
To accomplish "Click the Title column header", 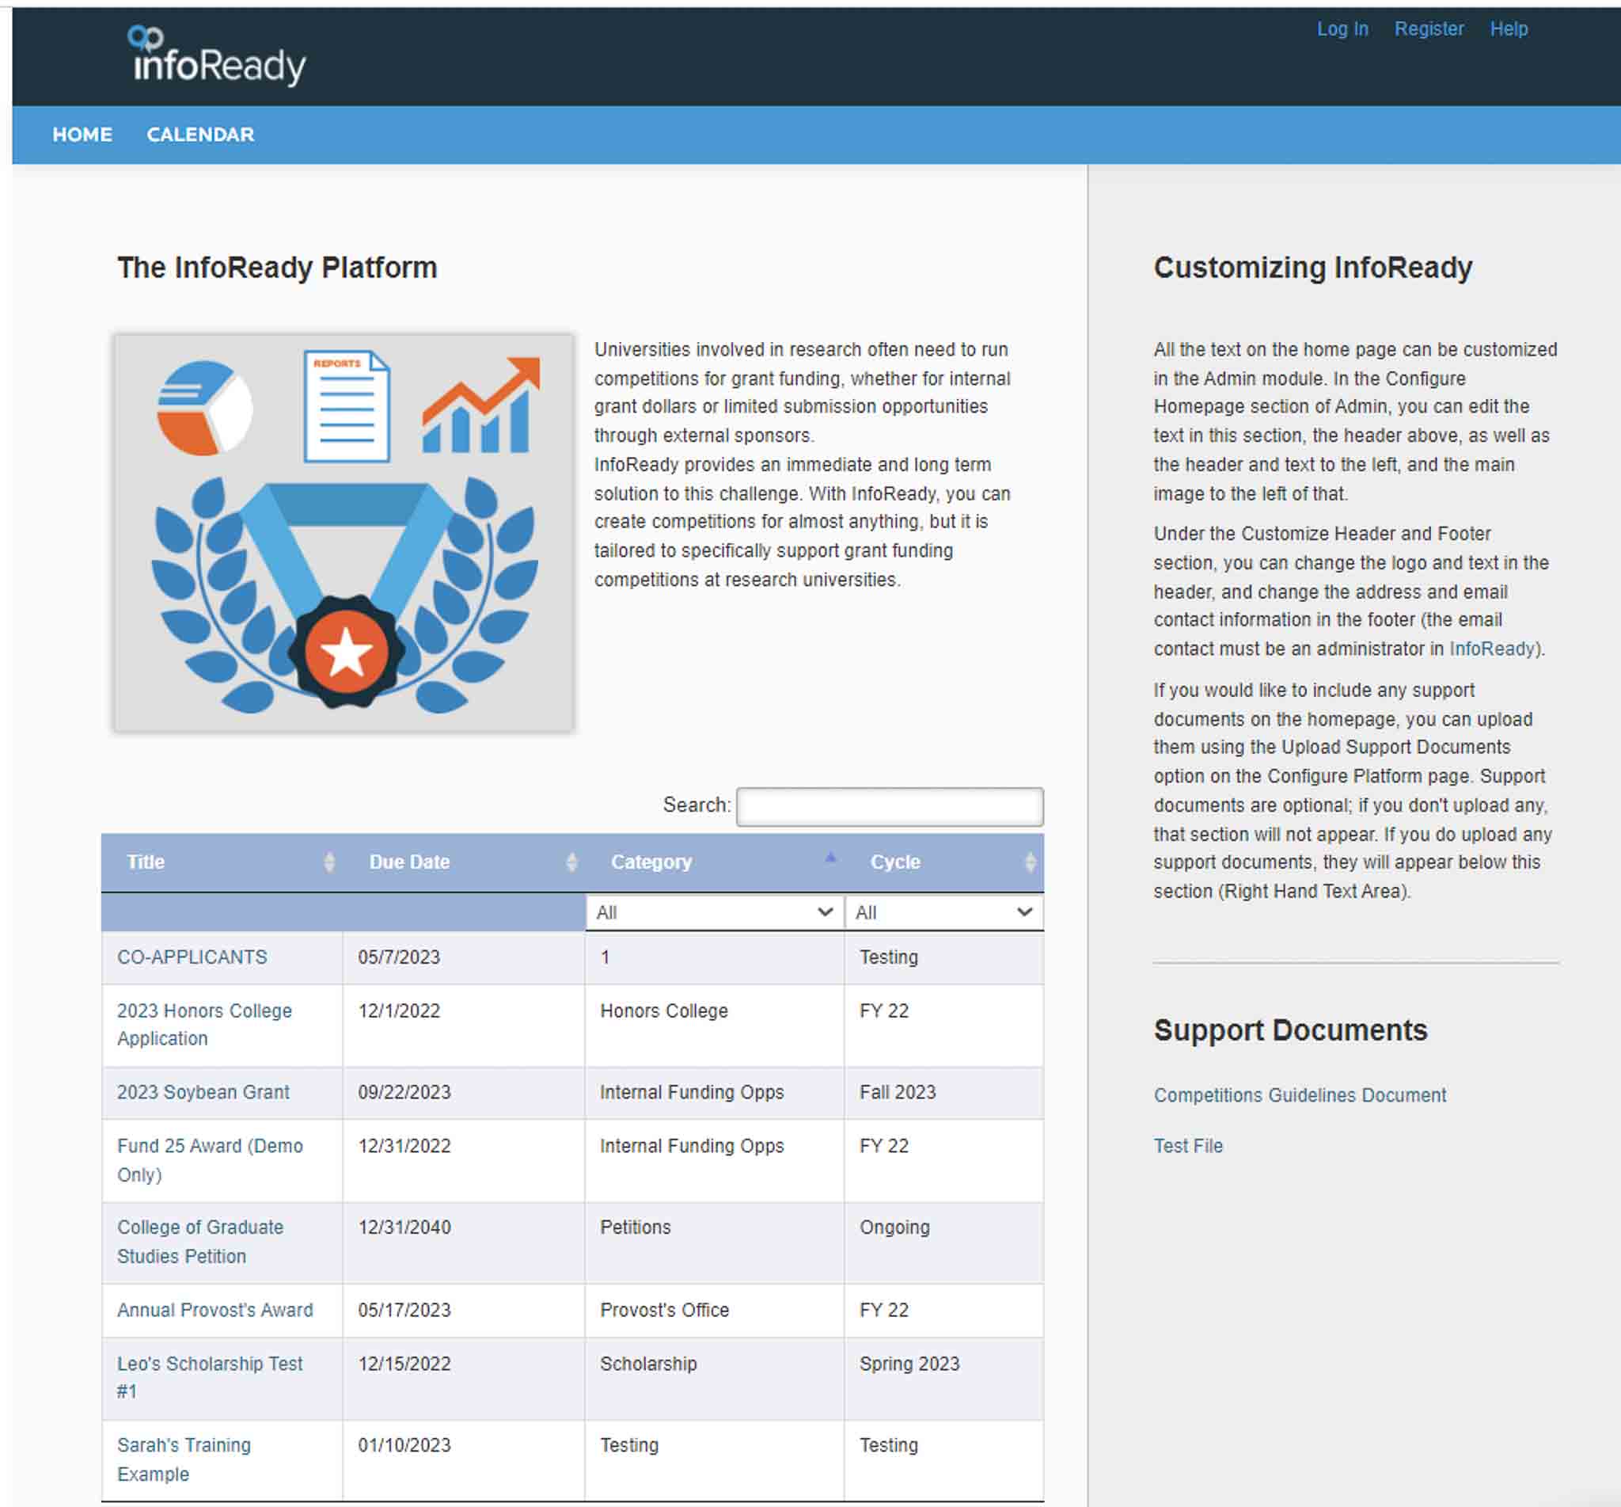I will click(222, 862).
